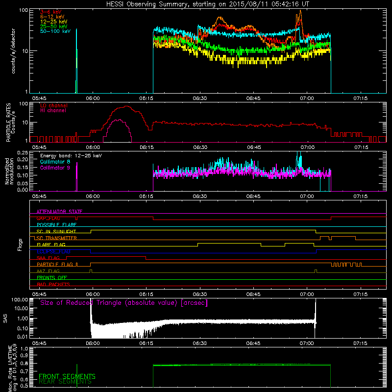Click the Normalized modulation axis label

[9, 171]
